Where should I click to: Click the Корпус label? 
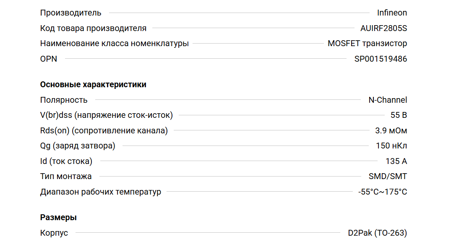tap(54, 233)
